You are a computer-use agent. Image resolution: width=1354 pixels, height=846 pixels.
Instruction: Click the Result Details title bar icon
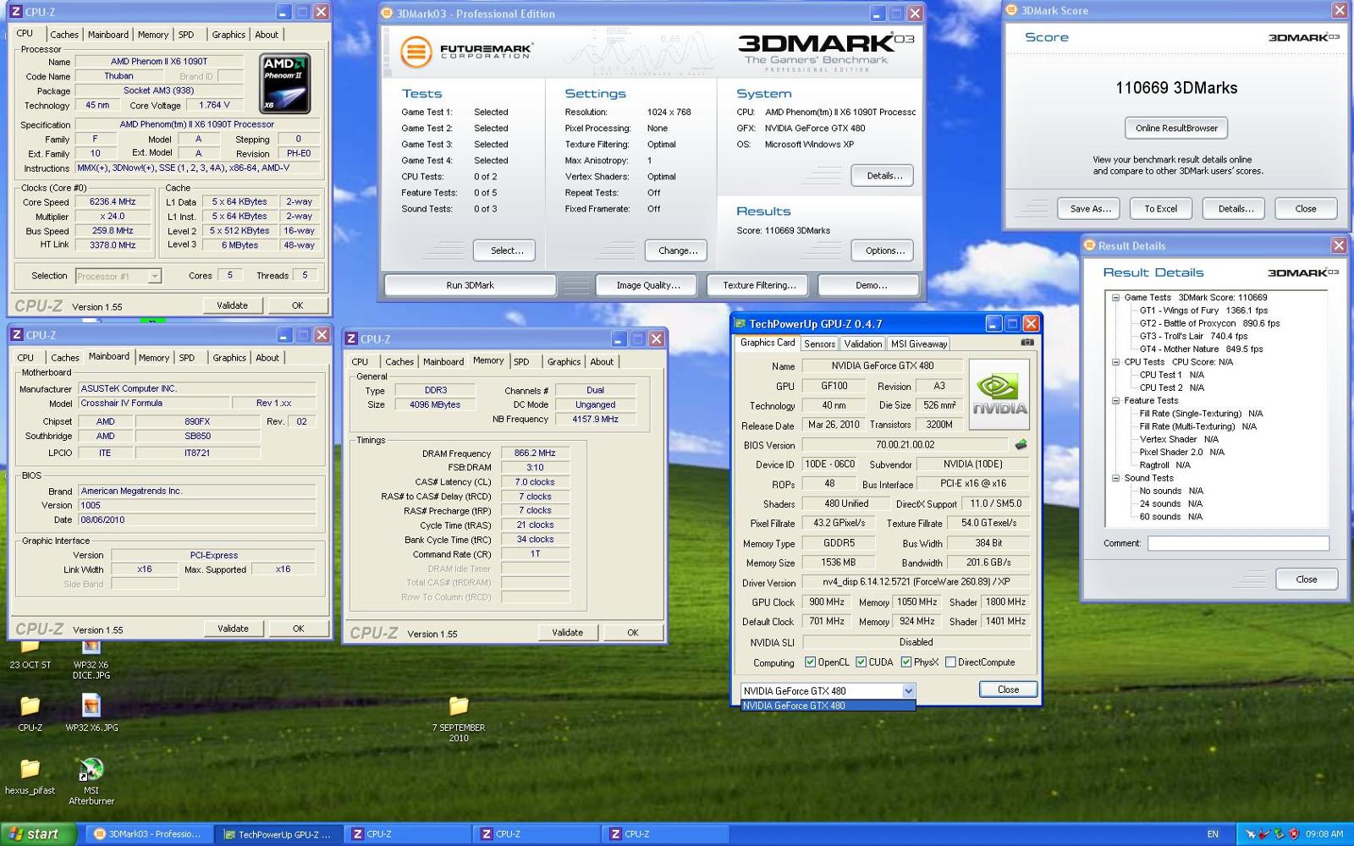point(1089,245)
